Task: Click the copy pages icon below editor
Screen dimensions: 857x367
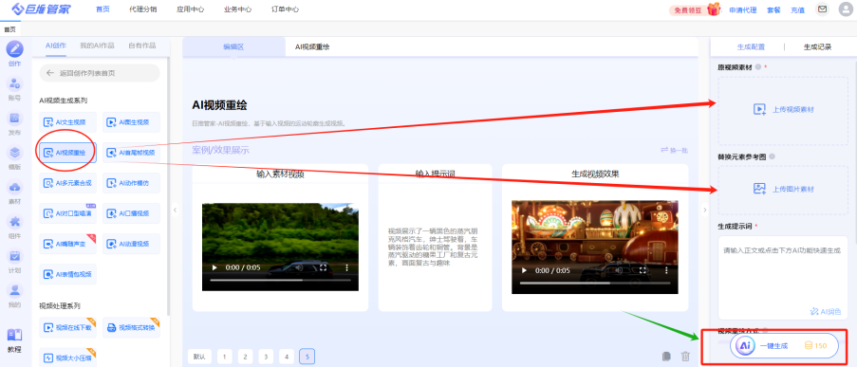Action: point(665,356)
